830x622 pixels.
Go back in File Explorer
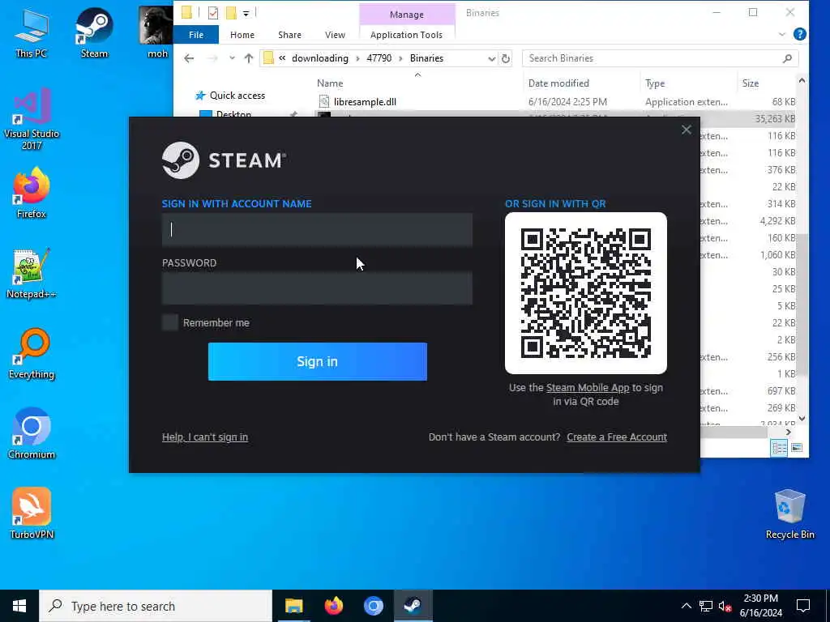(x=189, y=58)
